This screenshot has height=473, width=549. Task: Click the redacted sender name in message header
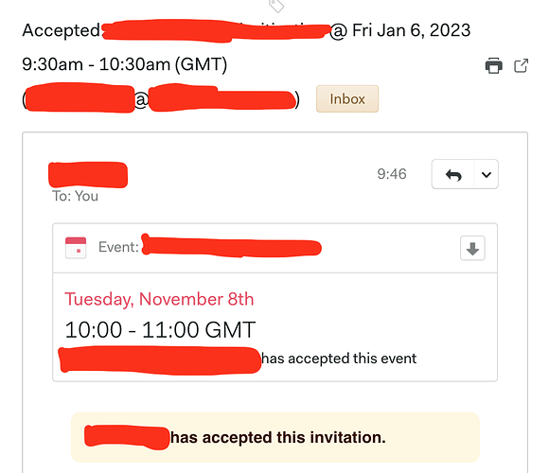click(x=88, y=175)
